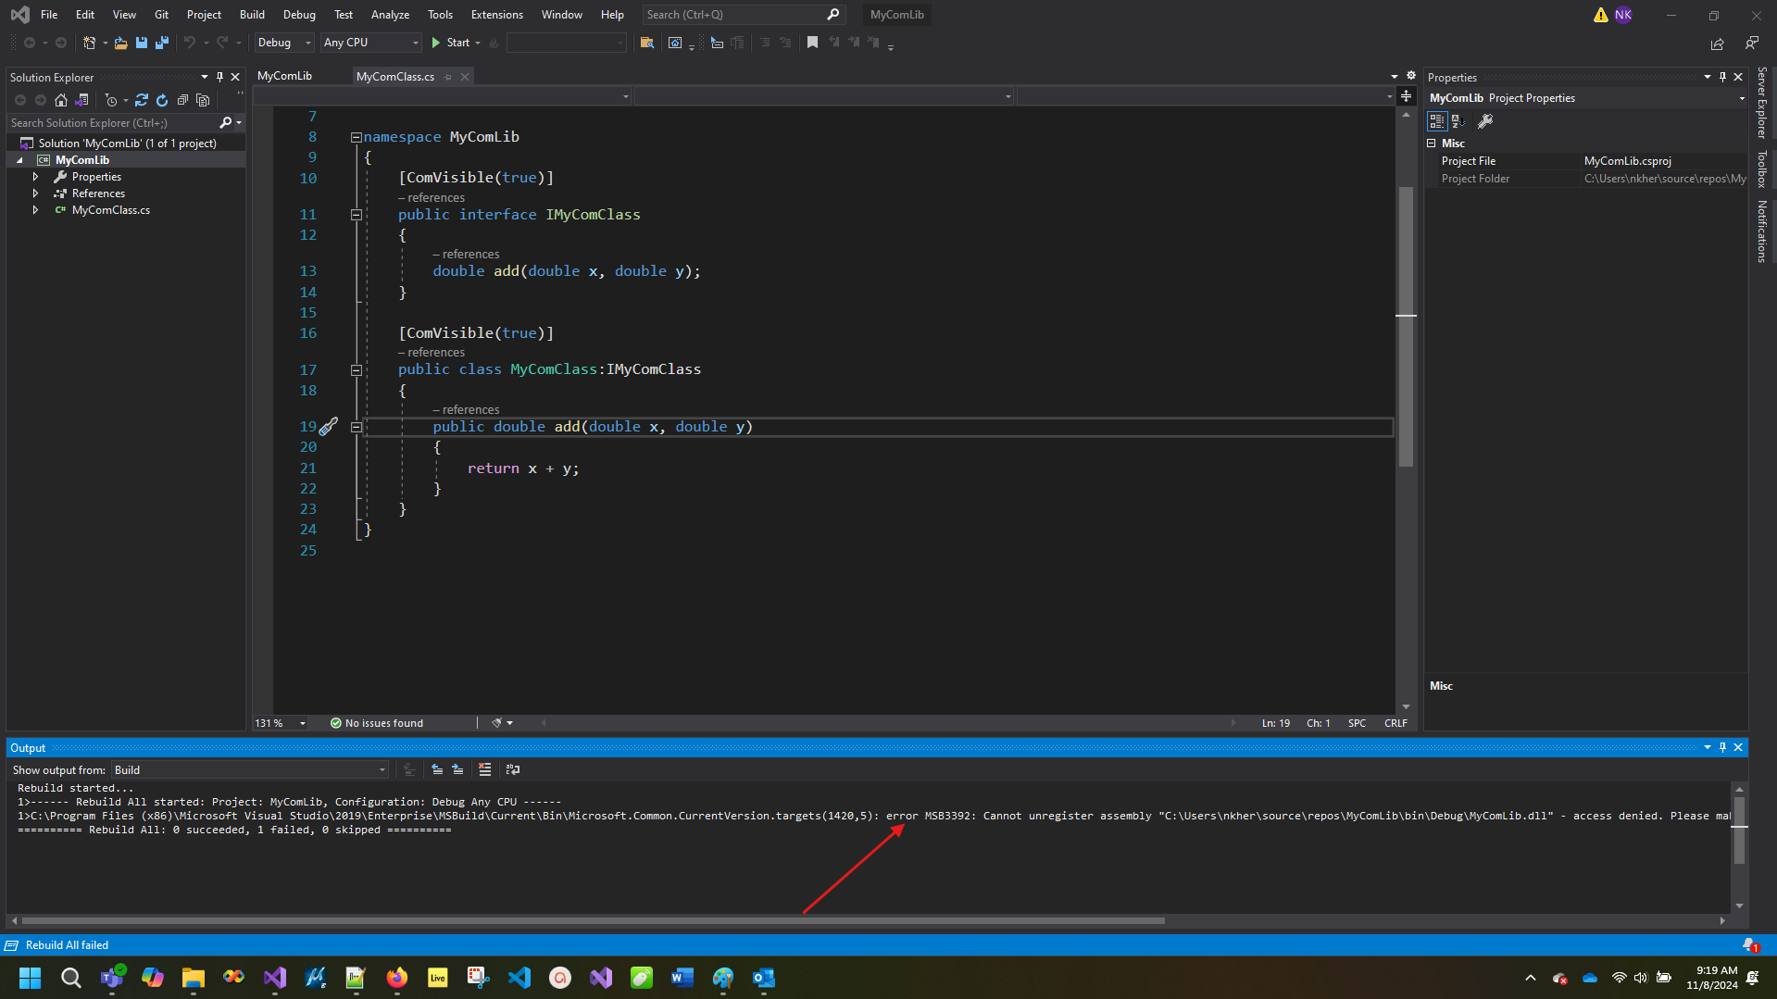The width and height of the screenshot is (1777, 999).
Task: Open the Debug configuration dropdown
Action: click(283, 43)
